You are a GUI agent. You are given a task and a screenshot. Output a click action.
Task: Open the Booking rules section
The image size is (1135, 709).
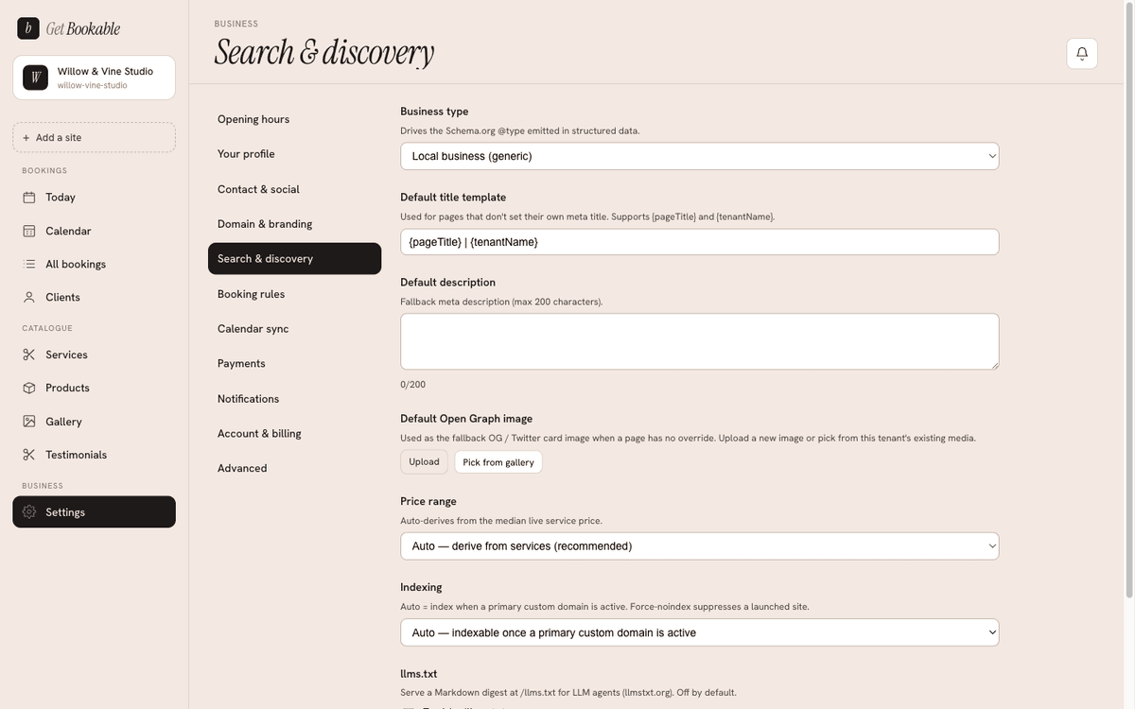(x=294, y=294)
